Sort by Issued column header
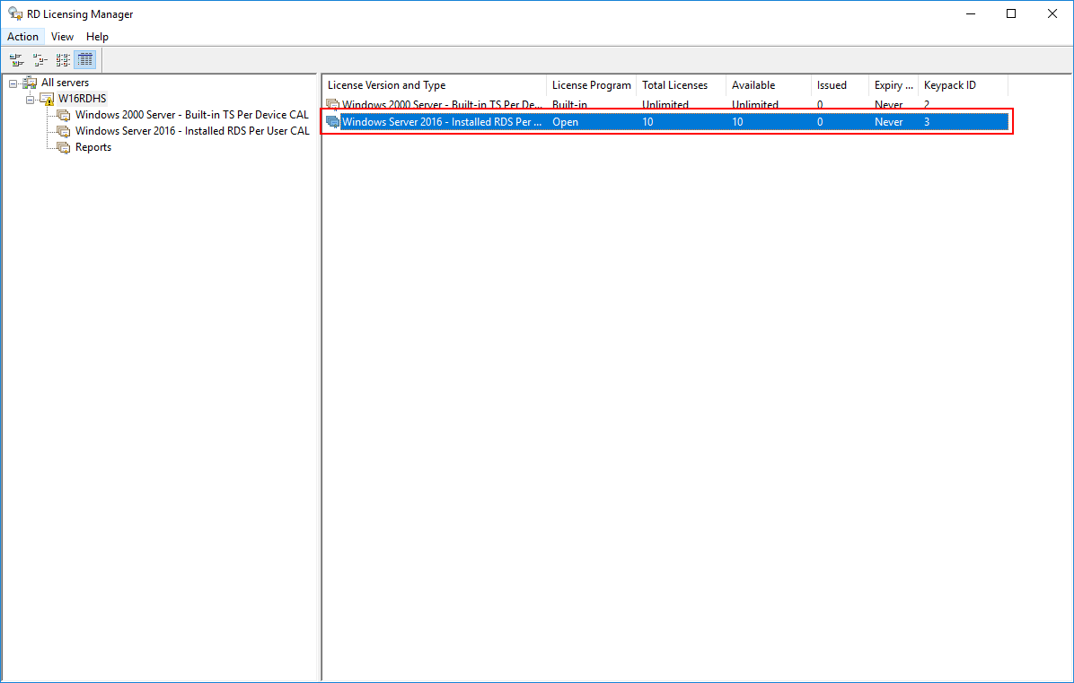 [841, 85]
